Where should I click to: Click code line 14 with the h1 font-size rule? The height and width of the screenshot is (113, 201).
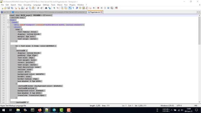[36, 46]
